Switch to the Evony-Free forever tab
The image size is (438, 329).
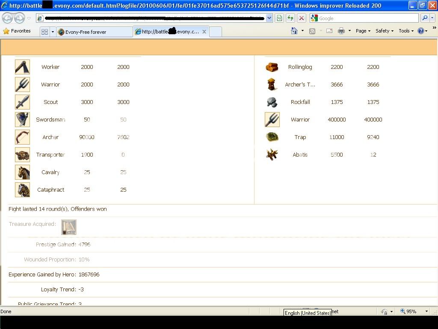pos(94,32)
